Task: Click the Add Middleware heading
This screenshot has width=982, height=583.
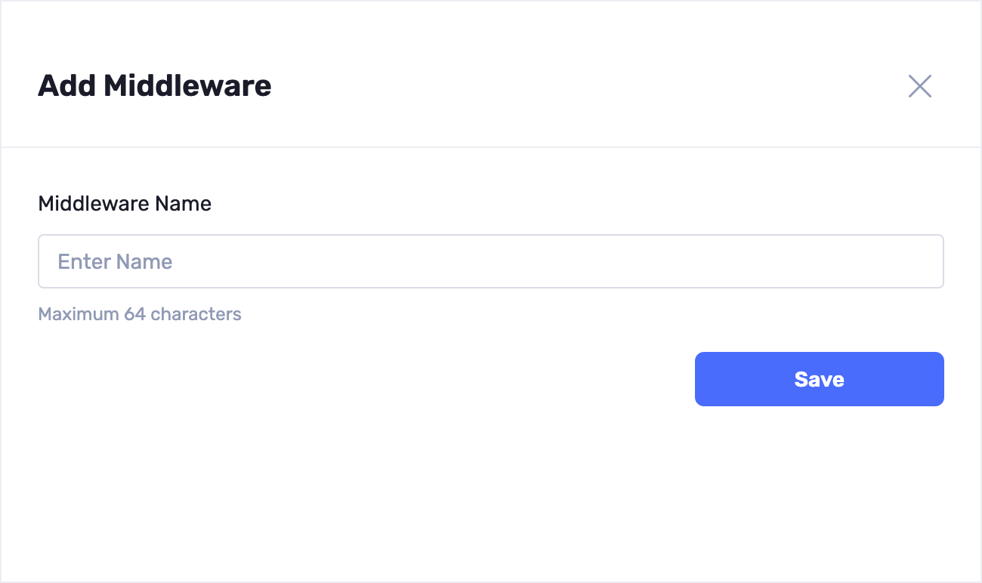Action: [155, 86]
